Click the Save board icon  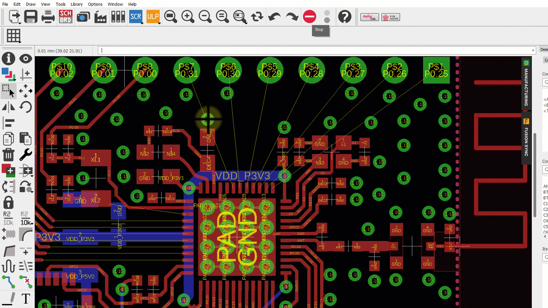pos(31,17)
